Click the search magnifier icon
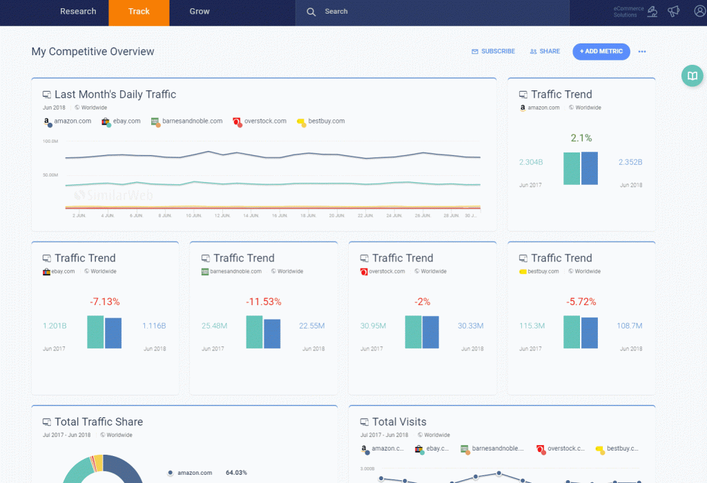The width and height of the screenshot is (707, 483). coord(311,12)
